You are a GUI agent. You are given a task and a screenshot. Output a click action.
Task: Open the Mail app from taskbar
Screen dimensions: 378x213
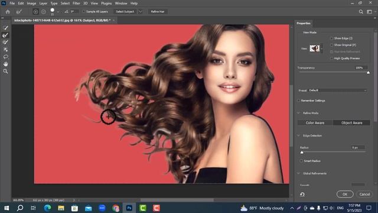pyautogui.click(x=88, y=208)
